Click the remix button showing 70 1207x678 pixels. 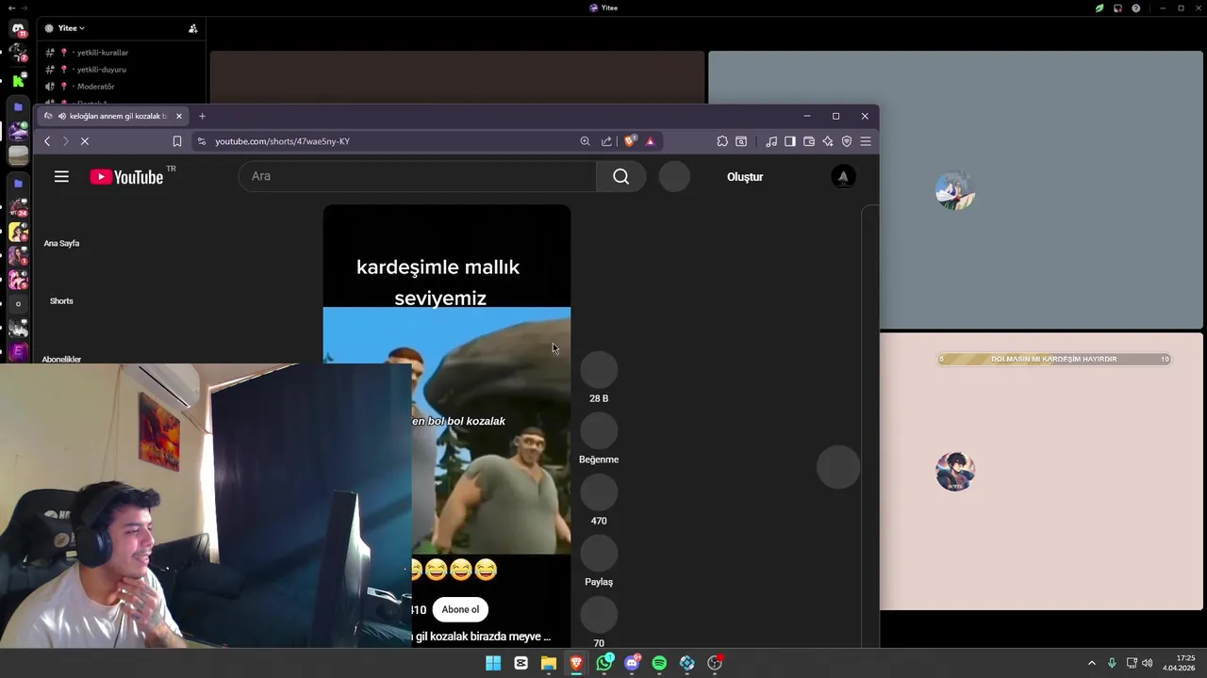(x=599, y=615)
